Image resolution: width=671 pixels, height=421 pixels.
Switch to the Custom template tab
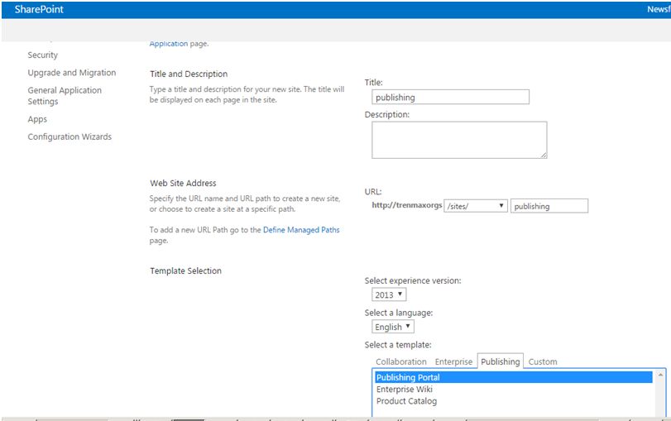pyautogui.click(x=543, y=362)
